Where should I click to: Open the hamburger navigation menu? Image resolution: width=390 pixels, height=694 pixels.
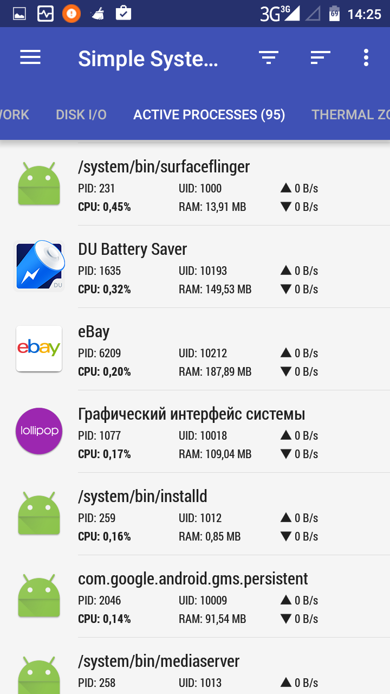pyautogui.click(x=30, y=57)
